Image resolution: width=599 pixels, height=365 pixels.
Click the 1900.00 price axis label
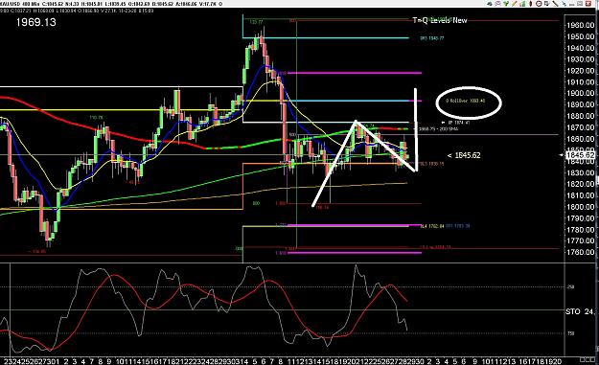point(580,93)
